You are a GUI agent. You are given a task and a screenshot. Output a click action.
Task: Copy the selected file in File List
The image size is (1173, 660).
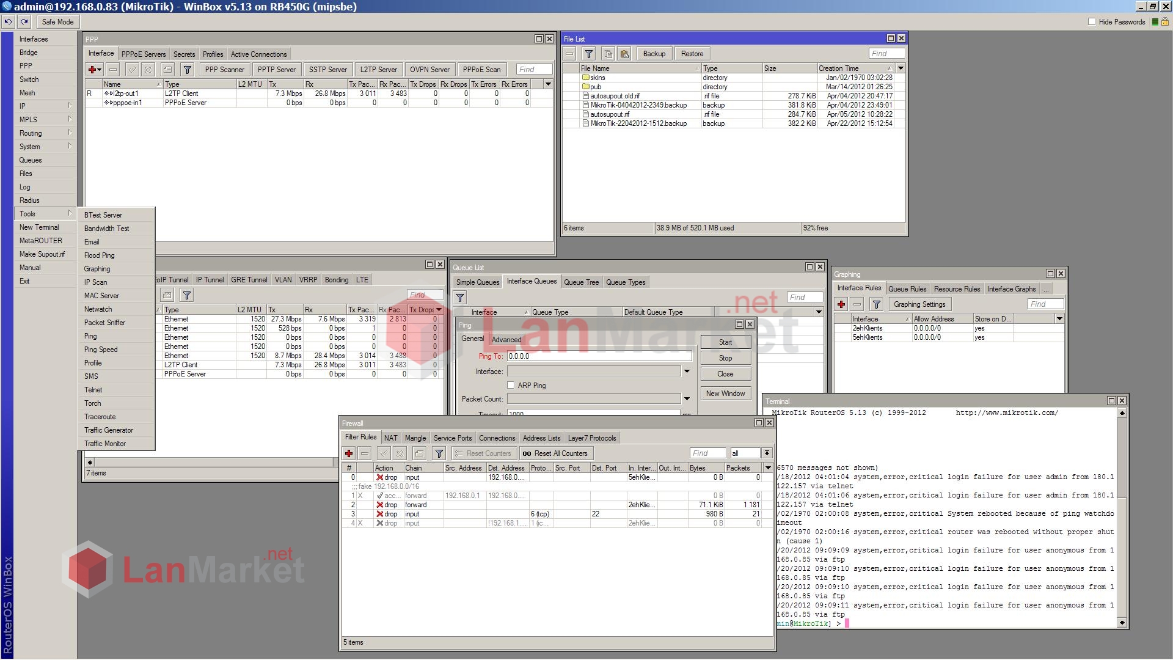point(608,54)
